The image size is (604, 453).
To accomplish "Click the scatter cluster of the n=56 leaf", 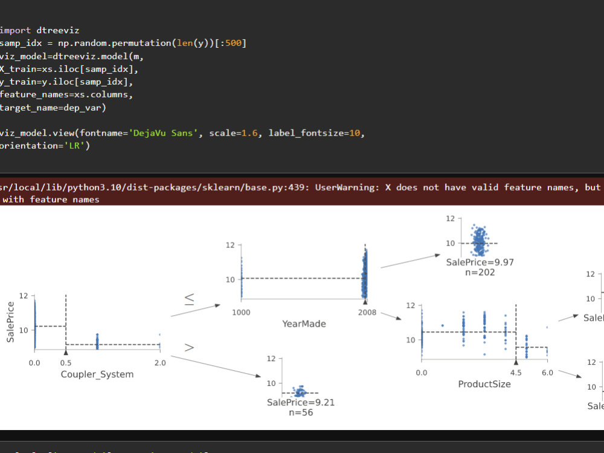I will tap(300, 391).
